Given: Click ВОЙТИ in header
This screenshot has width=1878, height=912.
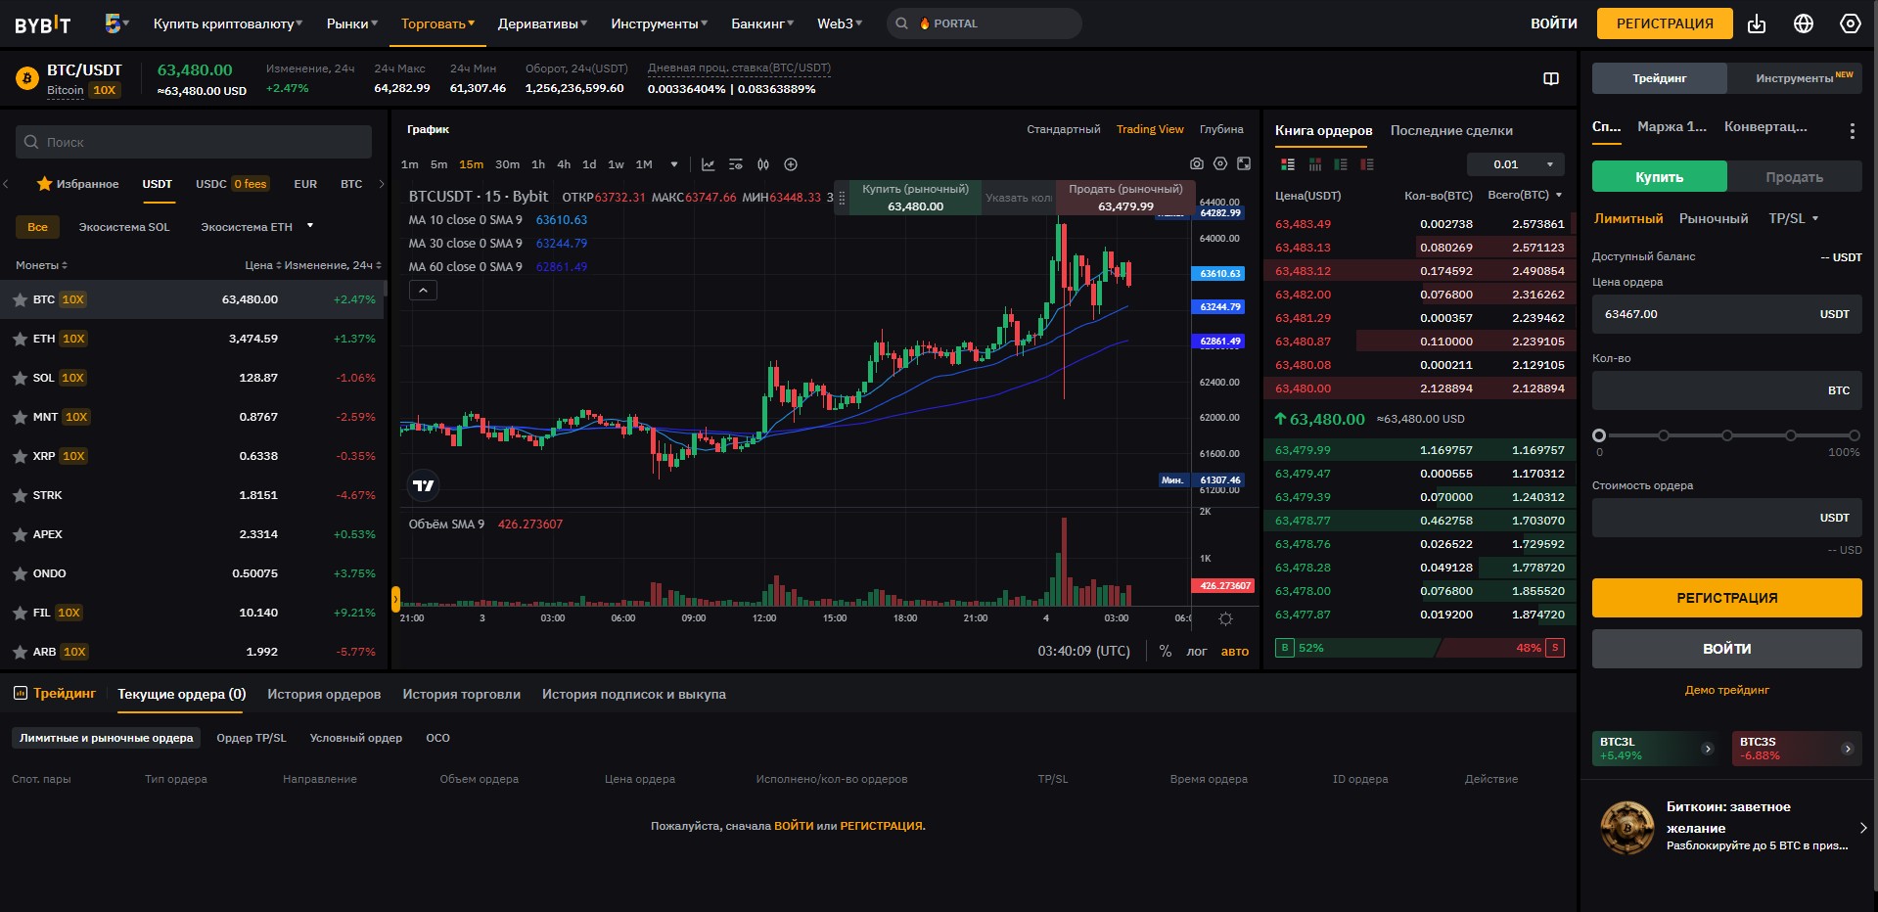Looking at the screenshot, I should (x=1554, y=23).
